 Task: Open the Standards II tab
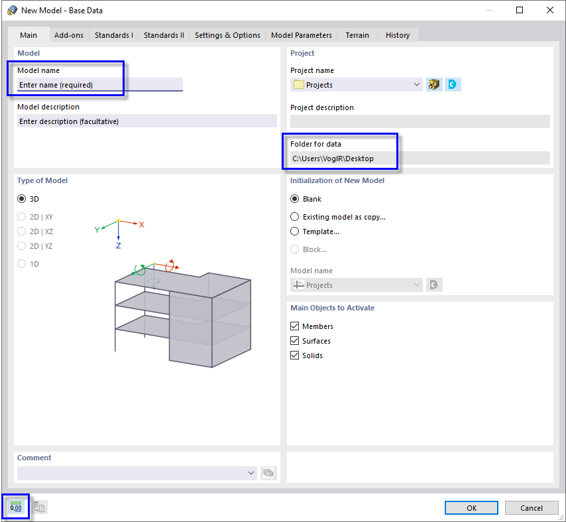click(x=163, y=34)
